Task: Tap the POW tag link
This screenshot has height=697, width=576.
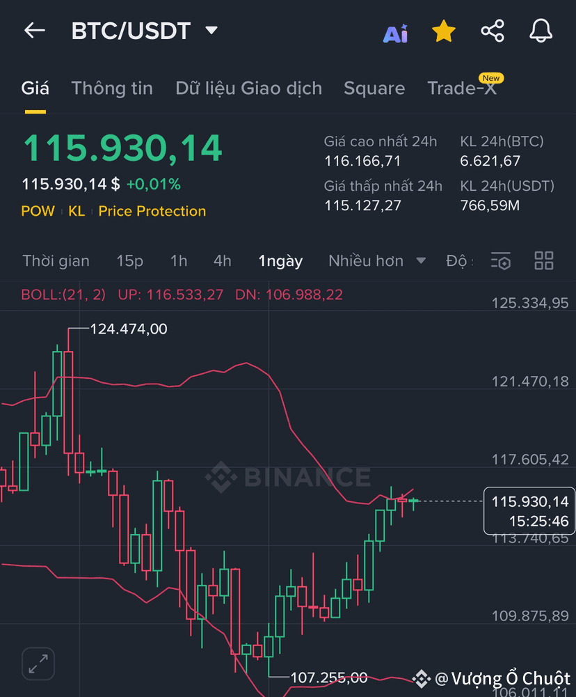Action: point(38,211)
